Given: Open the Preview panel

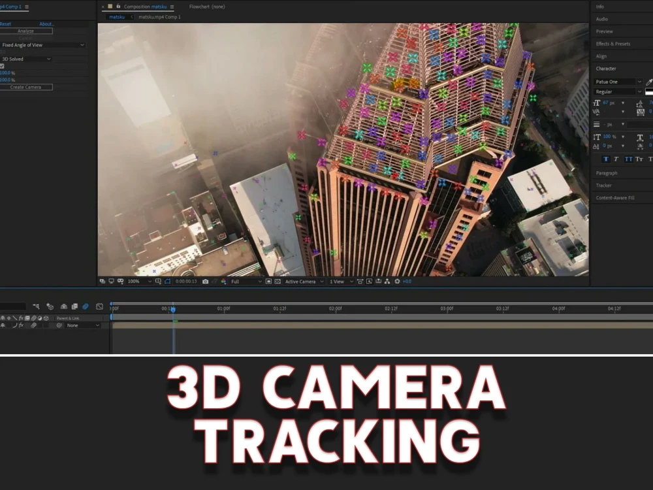Looking at the screenshot, I should [604, 31].
